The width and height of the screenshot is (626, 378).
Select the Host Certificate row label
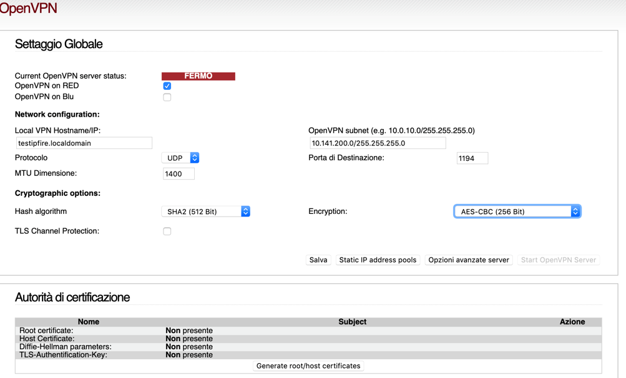point(47,339)
